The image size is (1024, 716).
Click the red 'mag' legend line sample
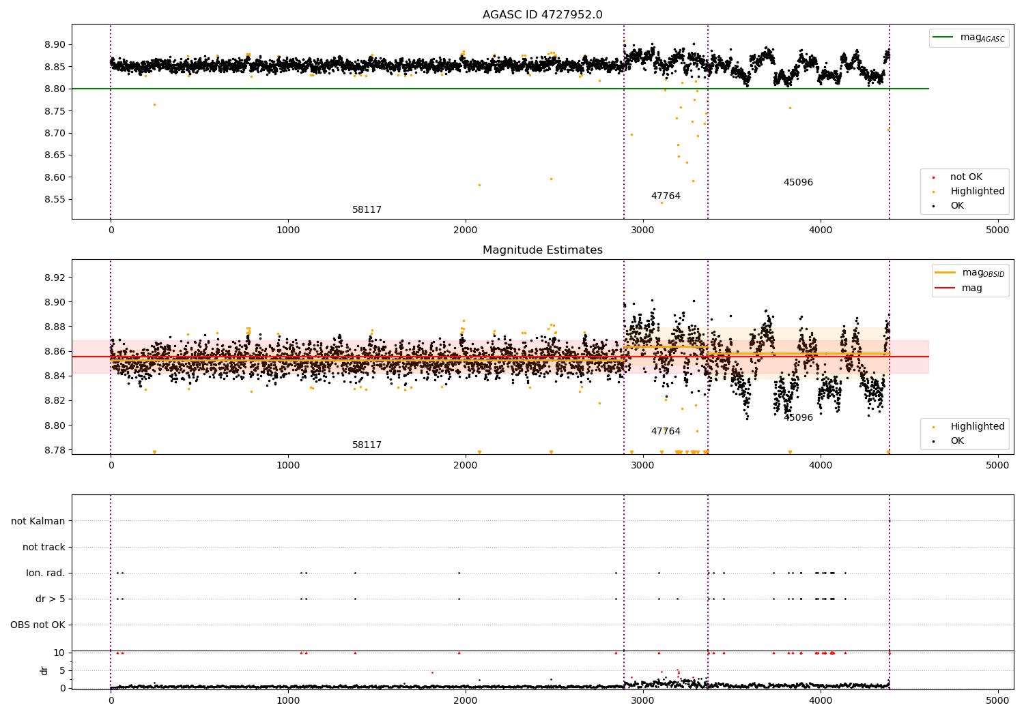(x=945, y=288)
